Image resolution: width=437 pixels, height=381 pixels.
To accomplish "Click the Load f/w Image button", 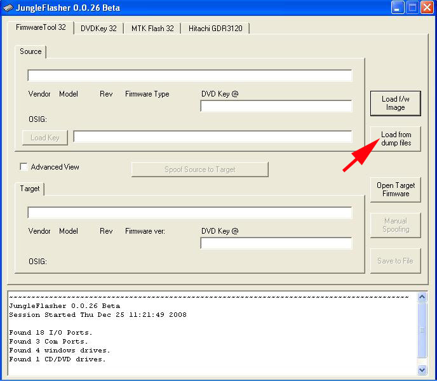I will pos(396,103).
